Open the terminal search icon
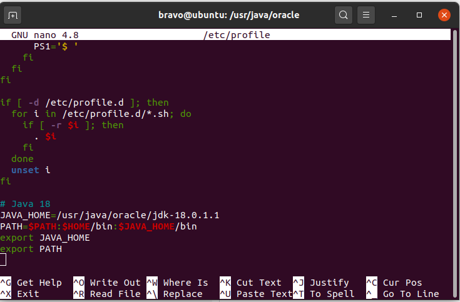The height and width of the screenshot is (302, 460). (343, 15)
